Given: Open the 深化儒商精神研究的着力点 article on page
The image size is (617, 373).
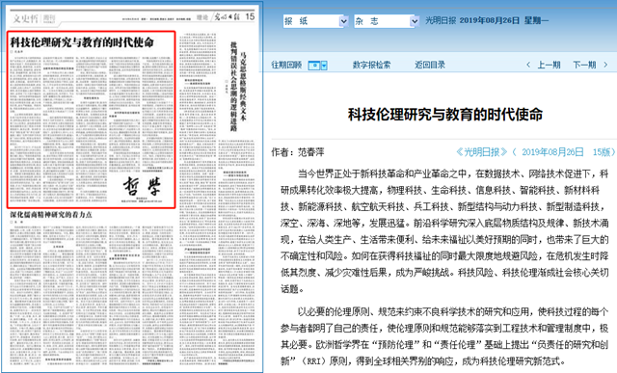Looking at the screenshot, I should 51,215.
